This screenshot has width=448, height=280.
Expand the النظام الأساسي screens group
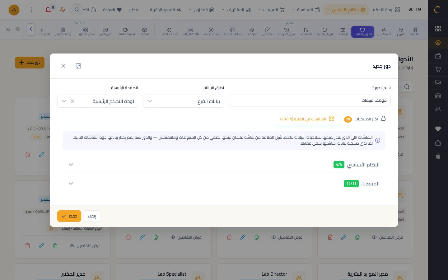click(x=224, y=165)
